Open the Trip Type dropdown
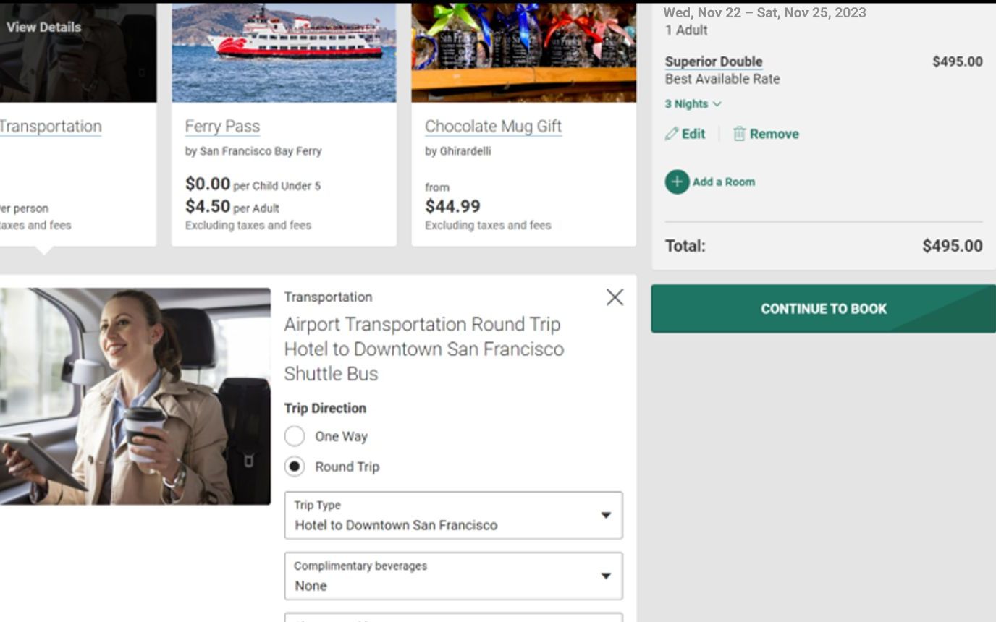Screen dimensions: 996x622 [x=453, y=516]
